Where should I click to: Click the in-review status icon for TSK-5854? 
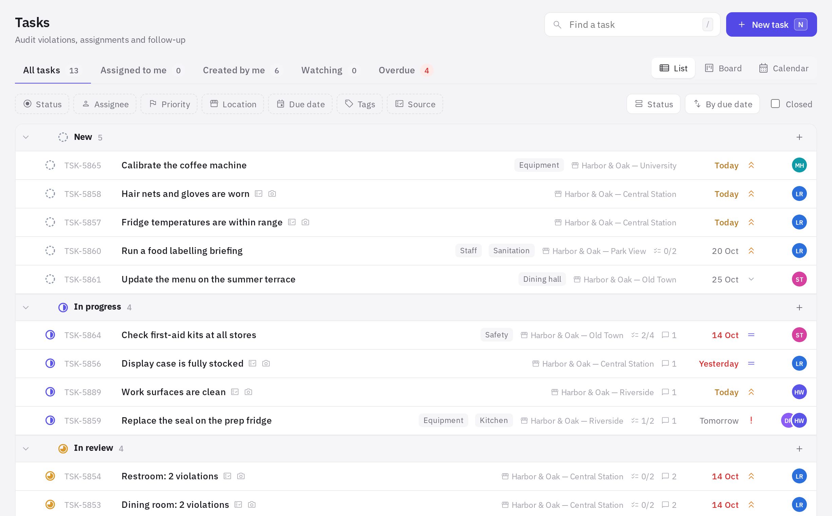50,476
